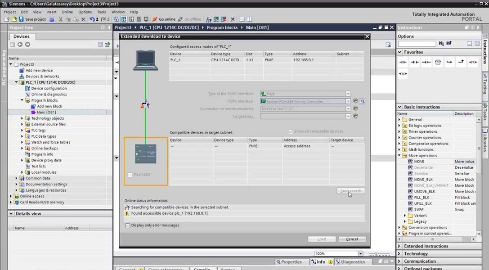The height and width of the screenshot is (270, 489).
Task: Open the Options menu
Action: tap(85, 12)
